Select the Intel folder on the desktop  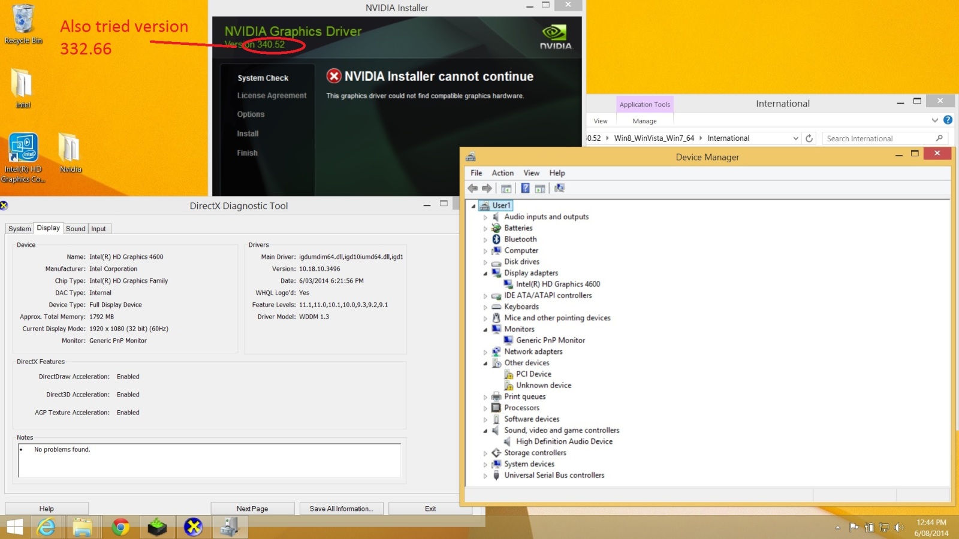coord(23,87)
